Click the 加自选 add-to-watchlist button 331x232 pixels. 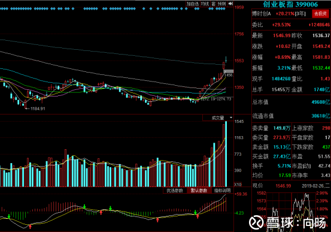coord(193,4)
